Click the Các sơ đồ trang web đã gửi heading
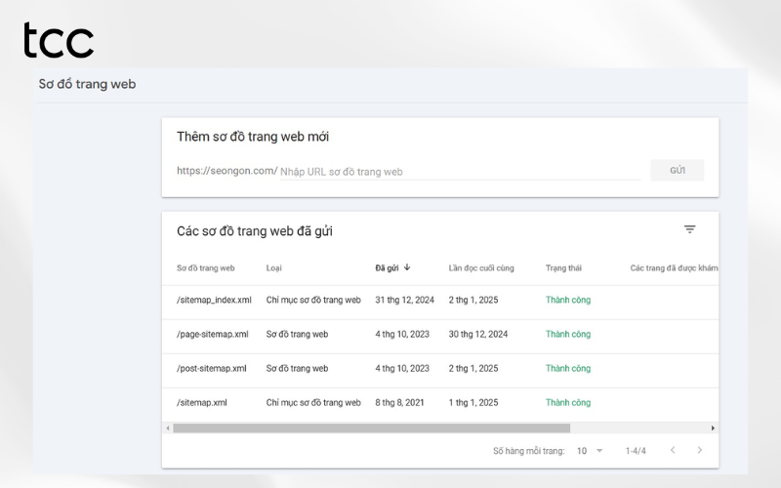Viewport: 781px width, 488px height. [255, 231]
